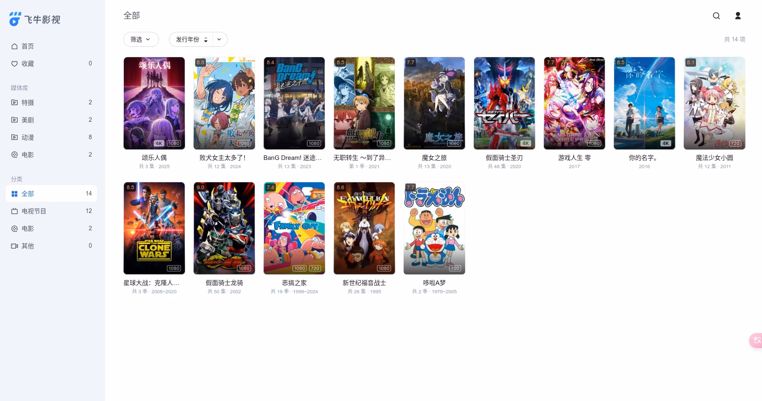Open the search magnifier icon
762x401 pixels.
point(716,16)
